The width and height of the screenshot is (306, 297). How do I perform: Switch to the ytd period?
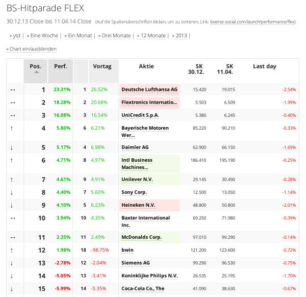click(15, 36)
